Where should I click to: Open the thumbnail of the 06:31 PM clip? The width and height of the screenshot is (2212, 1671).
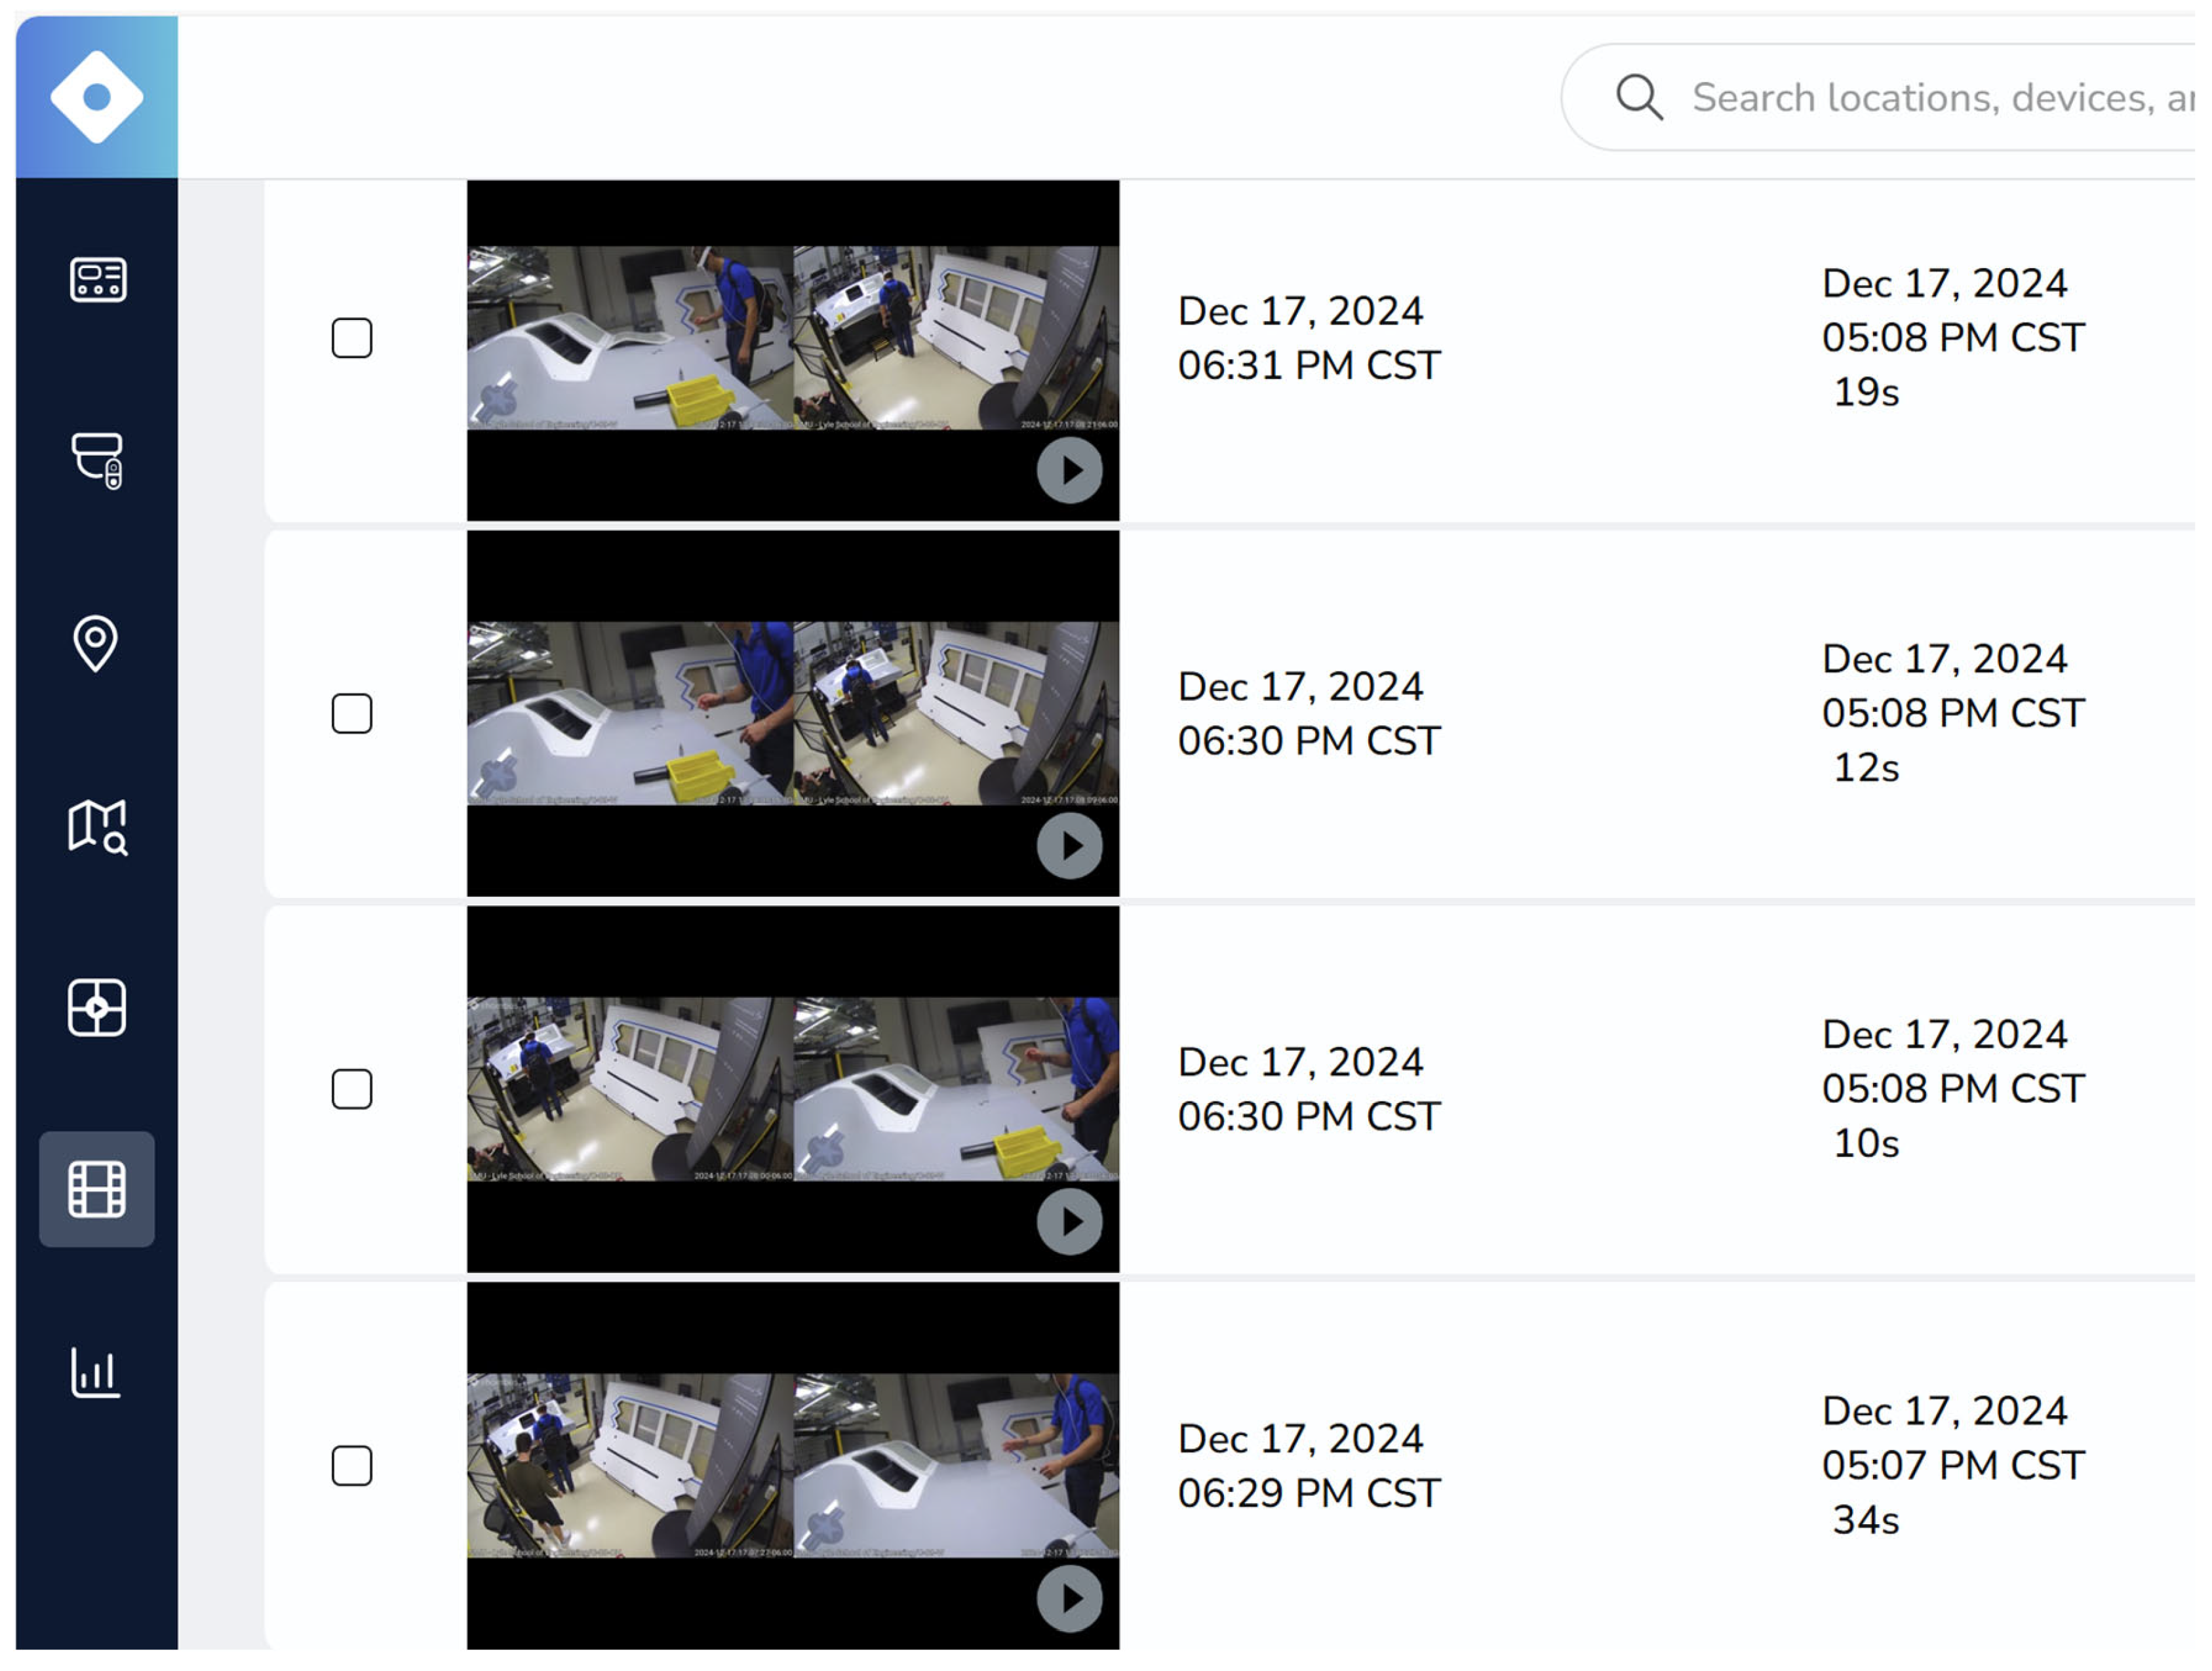(x=780, y=338)
